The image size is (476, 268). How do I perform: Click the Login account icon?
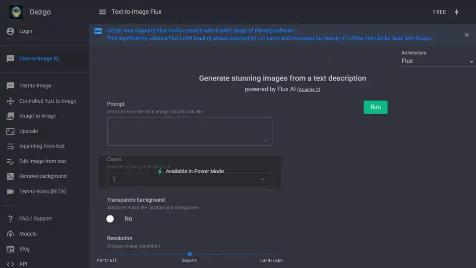tap(10, 31)
